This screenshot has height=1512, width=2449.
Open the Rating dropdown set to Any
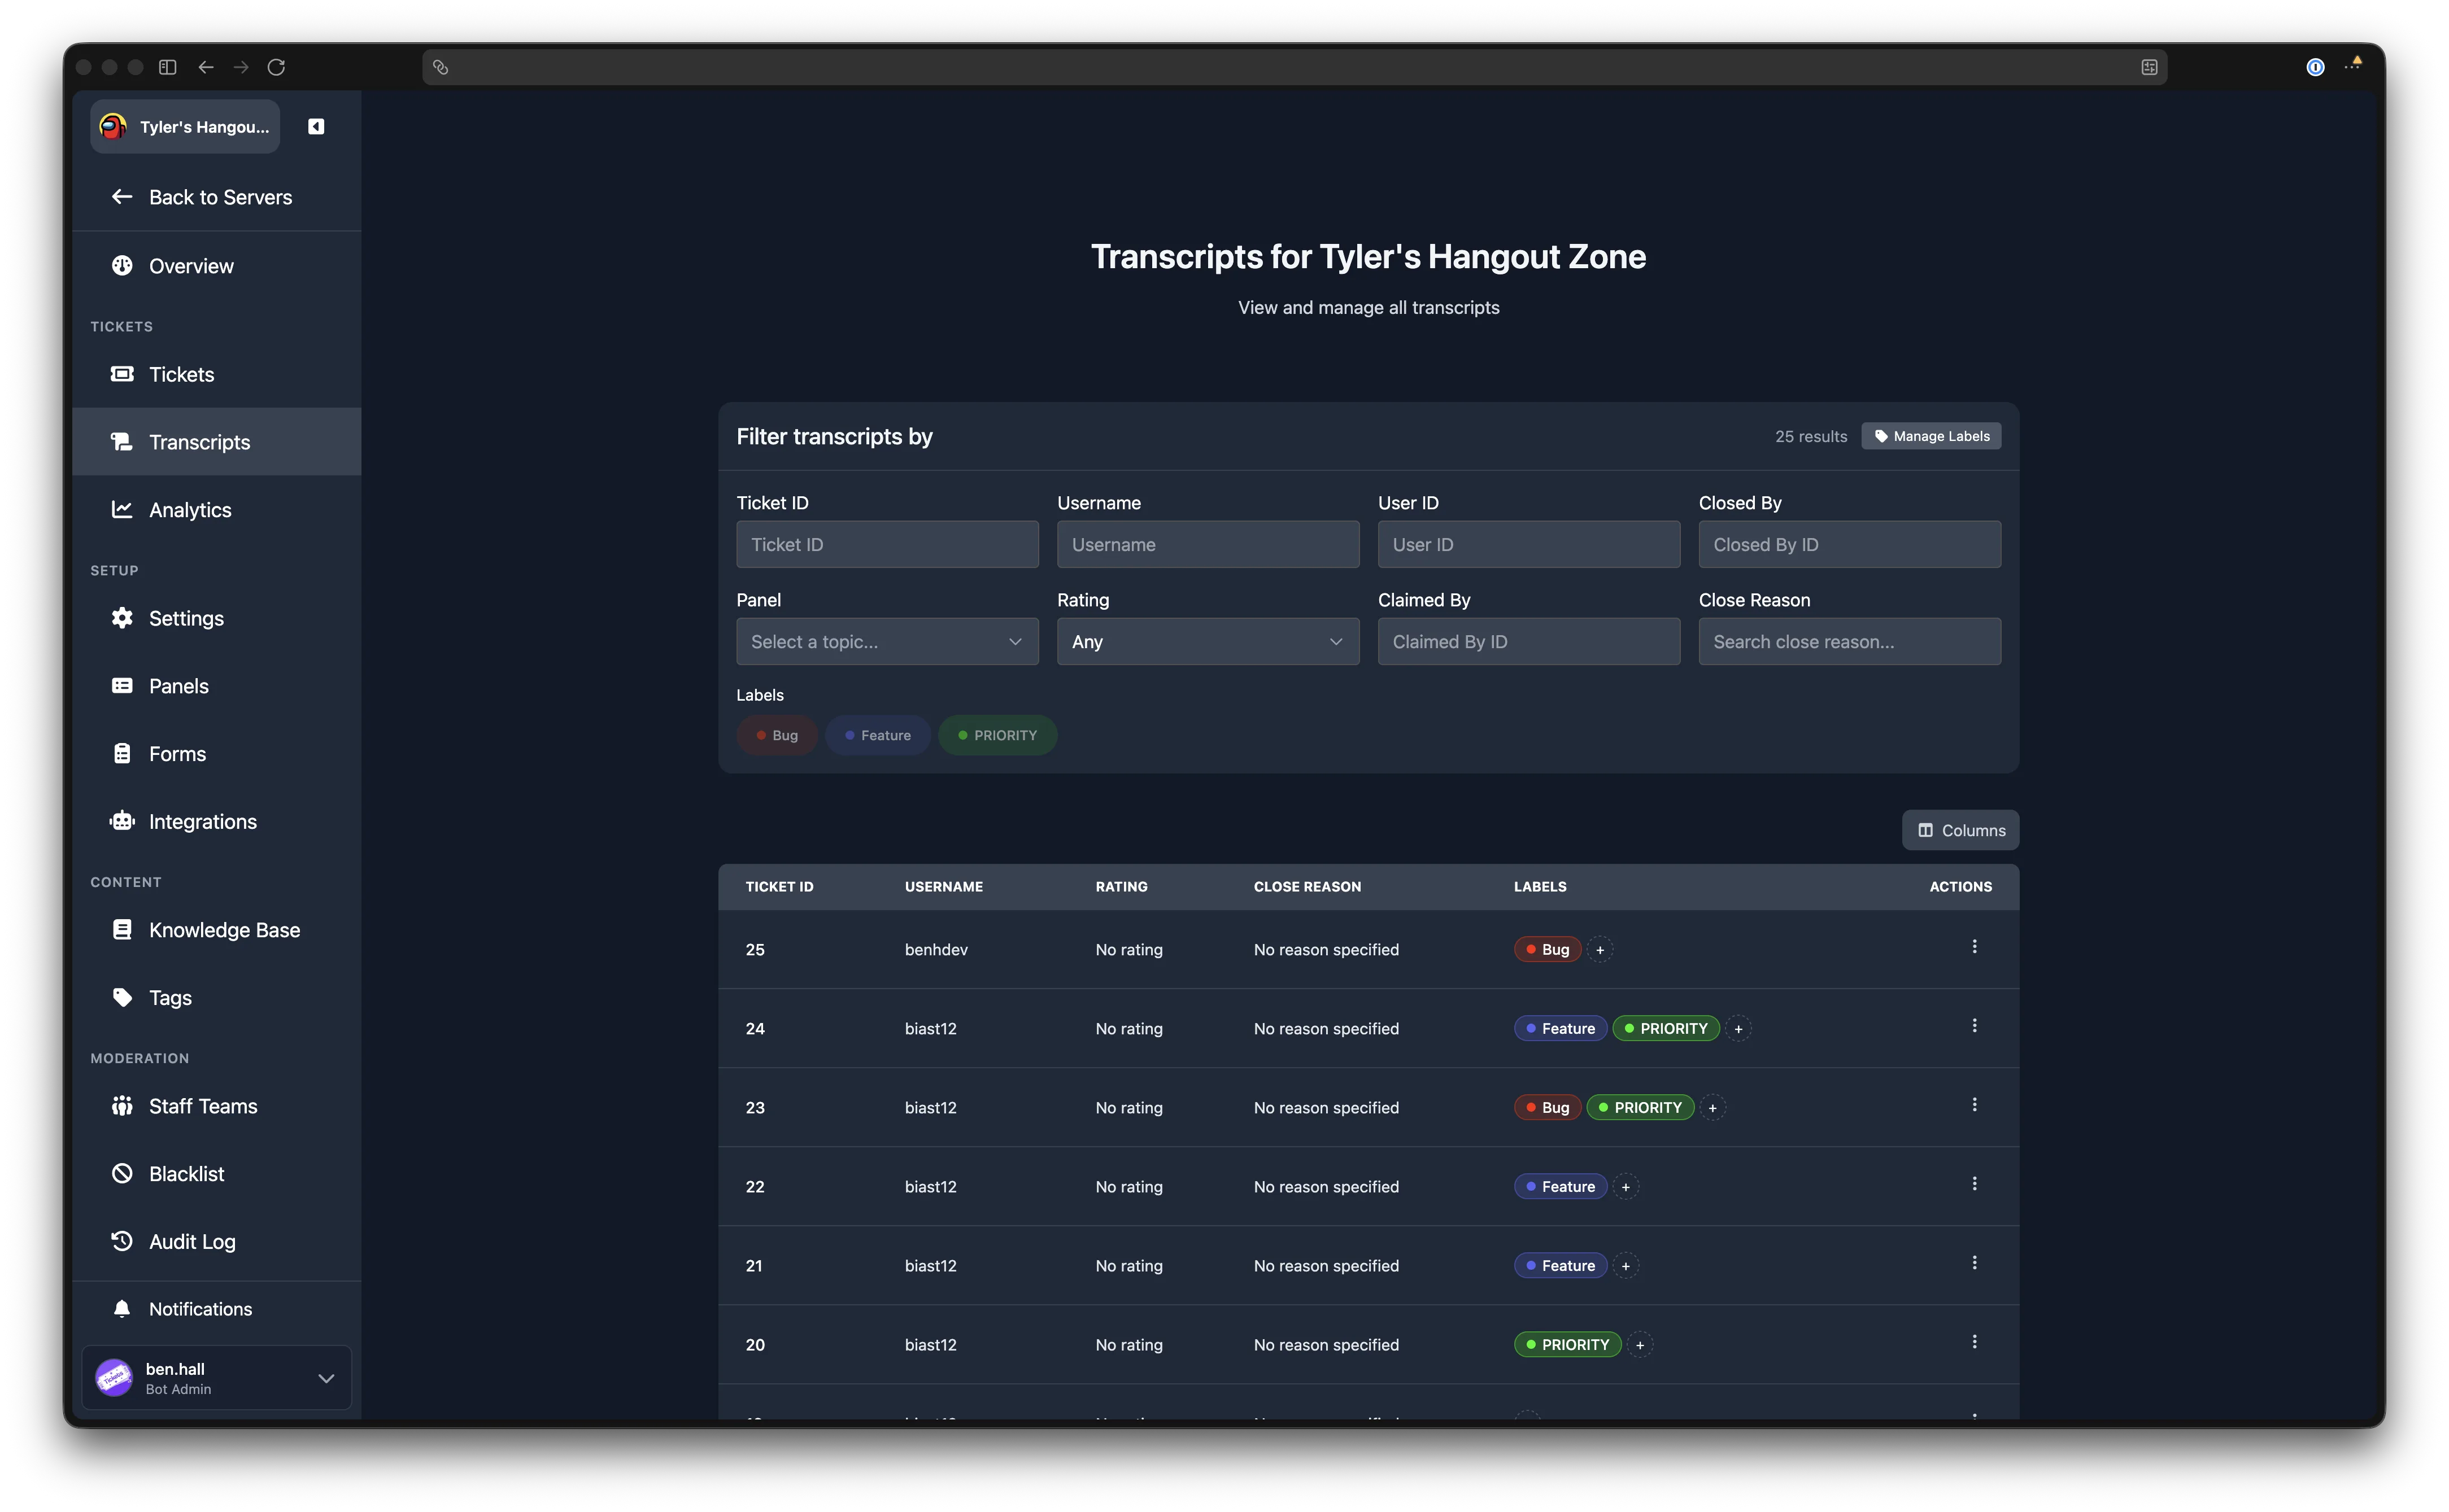point(1208,641)
